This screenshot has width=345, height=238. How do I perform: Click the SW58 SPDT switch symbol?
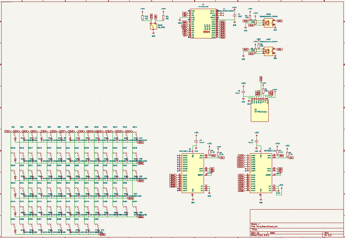point(153,26)
